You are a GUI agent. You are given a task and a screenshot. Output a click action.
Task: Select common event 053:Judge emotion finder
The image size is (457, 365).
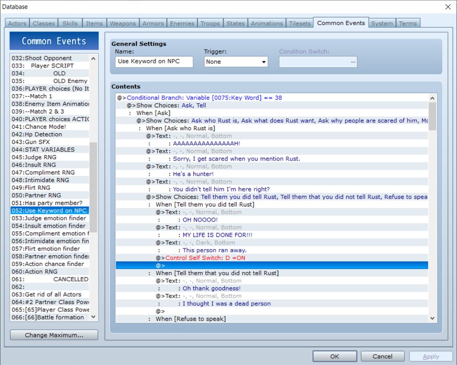50,218
